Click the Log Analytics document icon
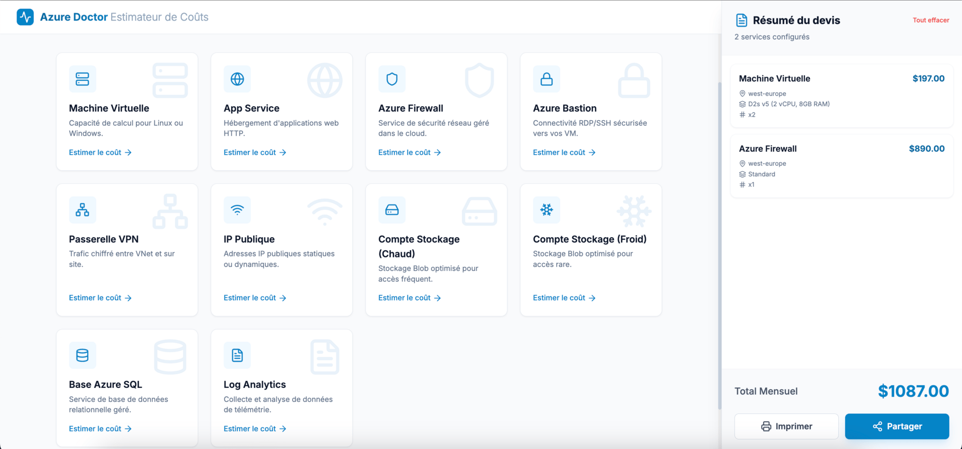This screenshot has height=449, width=962. (237, 355)
